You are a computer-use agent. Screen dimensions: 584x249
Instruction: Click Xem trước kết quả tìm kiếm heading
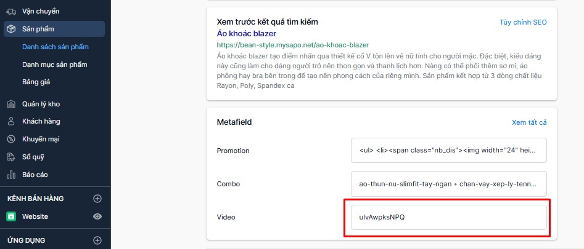268,22
